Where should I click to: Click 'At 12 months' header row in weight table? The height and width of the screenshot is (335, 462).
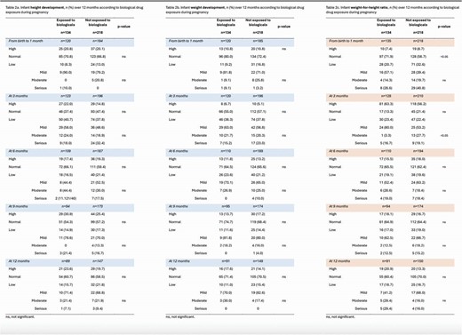(230, 262)
